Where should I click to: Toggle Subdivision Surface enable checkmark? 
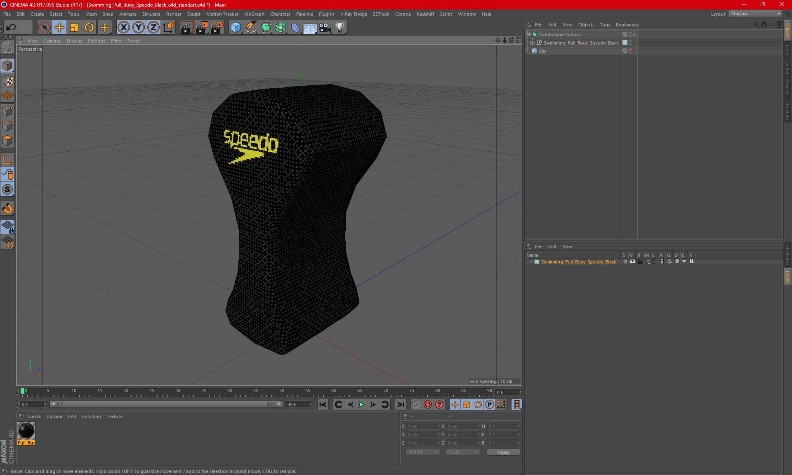click(634, 35)
